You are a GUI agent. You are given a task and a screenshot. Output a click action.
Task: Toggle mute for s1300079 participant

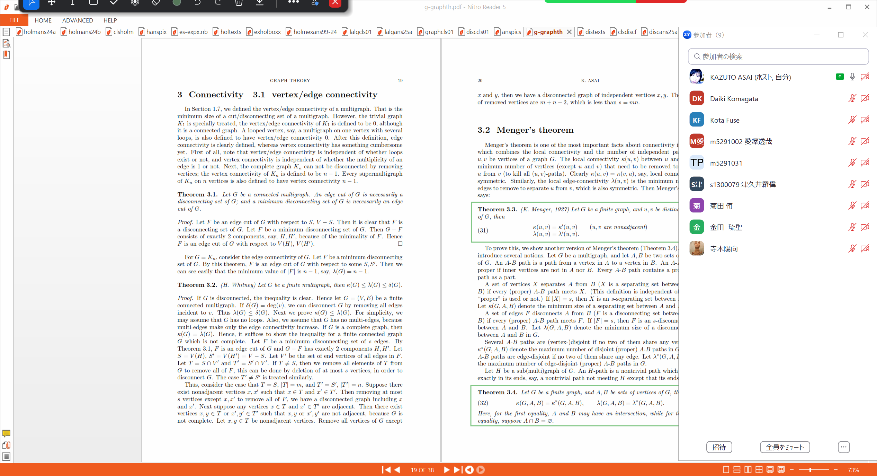pos(852,184)
